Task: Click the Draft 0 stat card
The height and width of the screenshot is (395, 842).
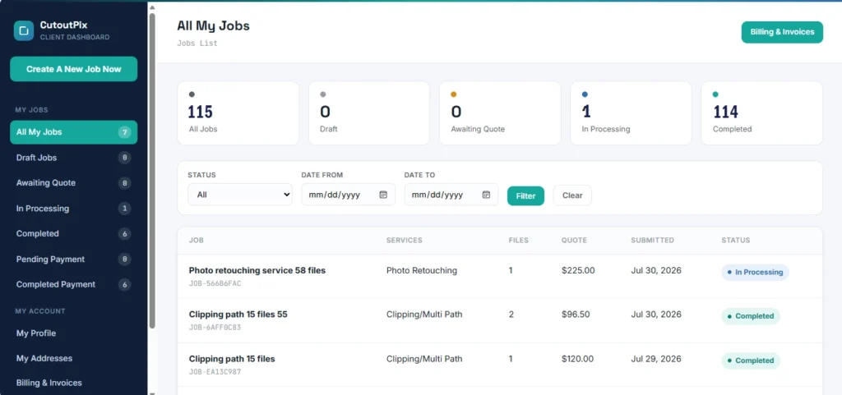Action: [369, 113]
